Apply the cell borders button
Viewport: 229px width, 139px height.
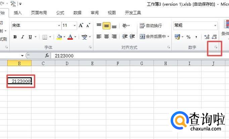[45, 37]
